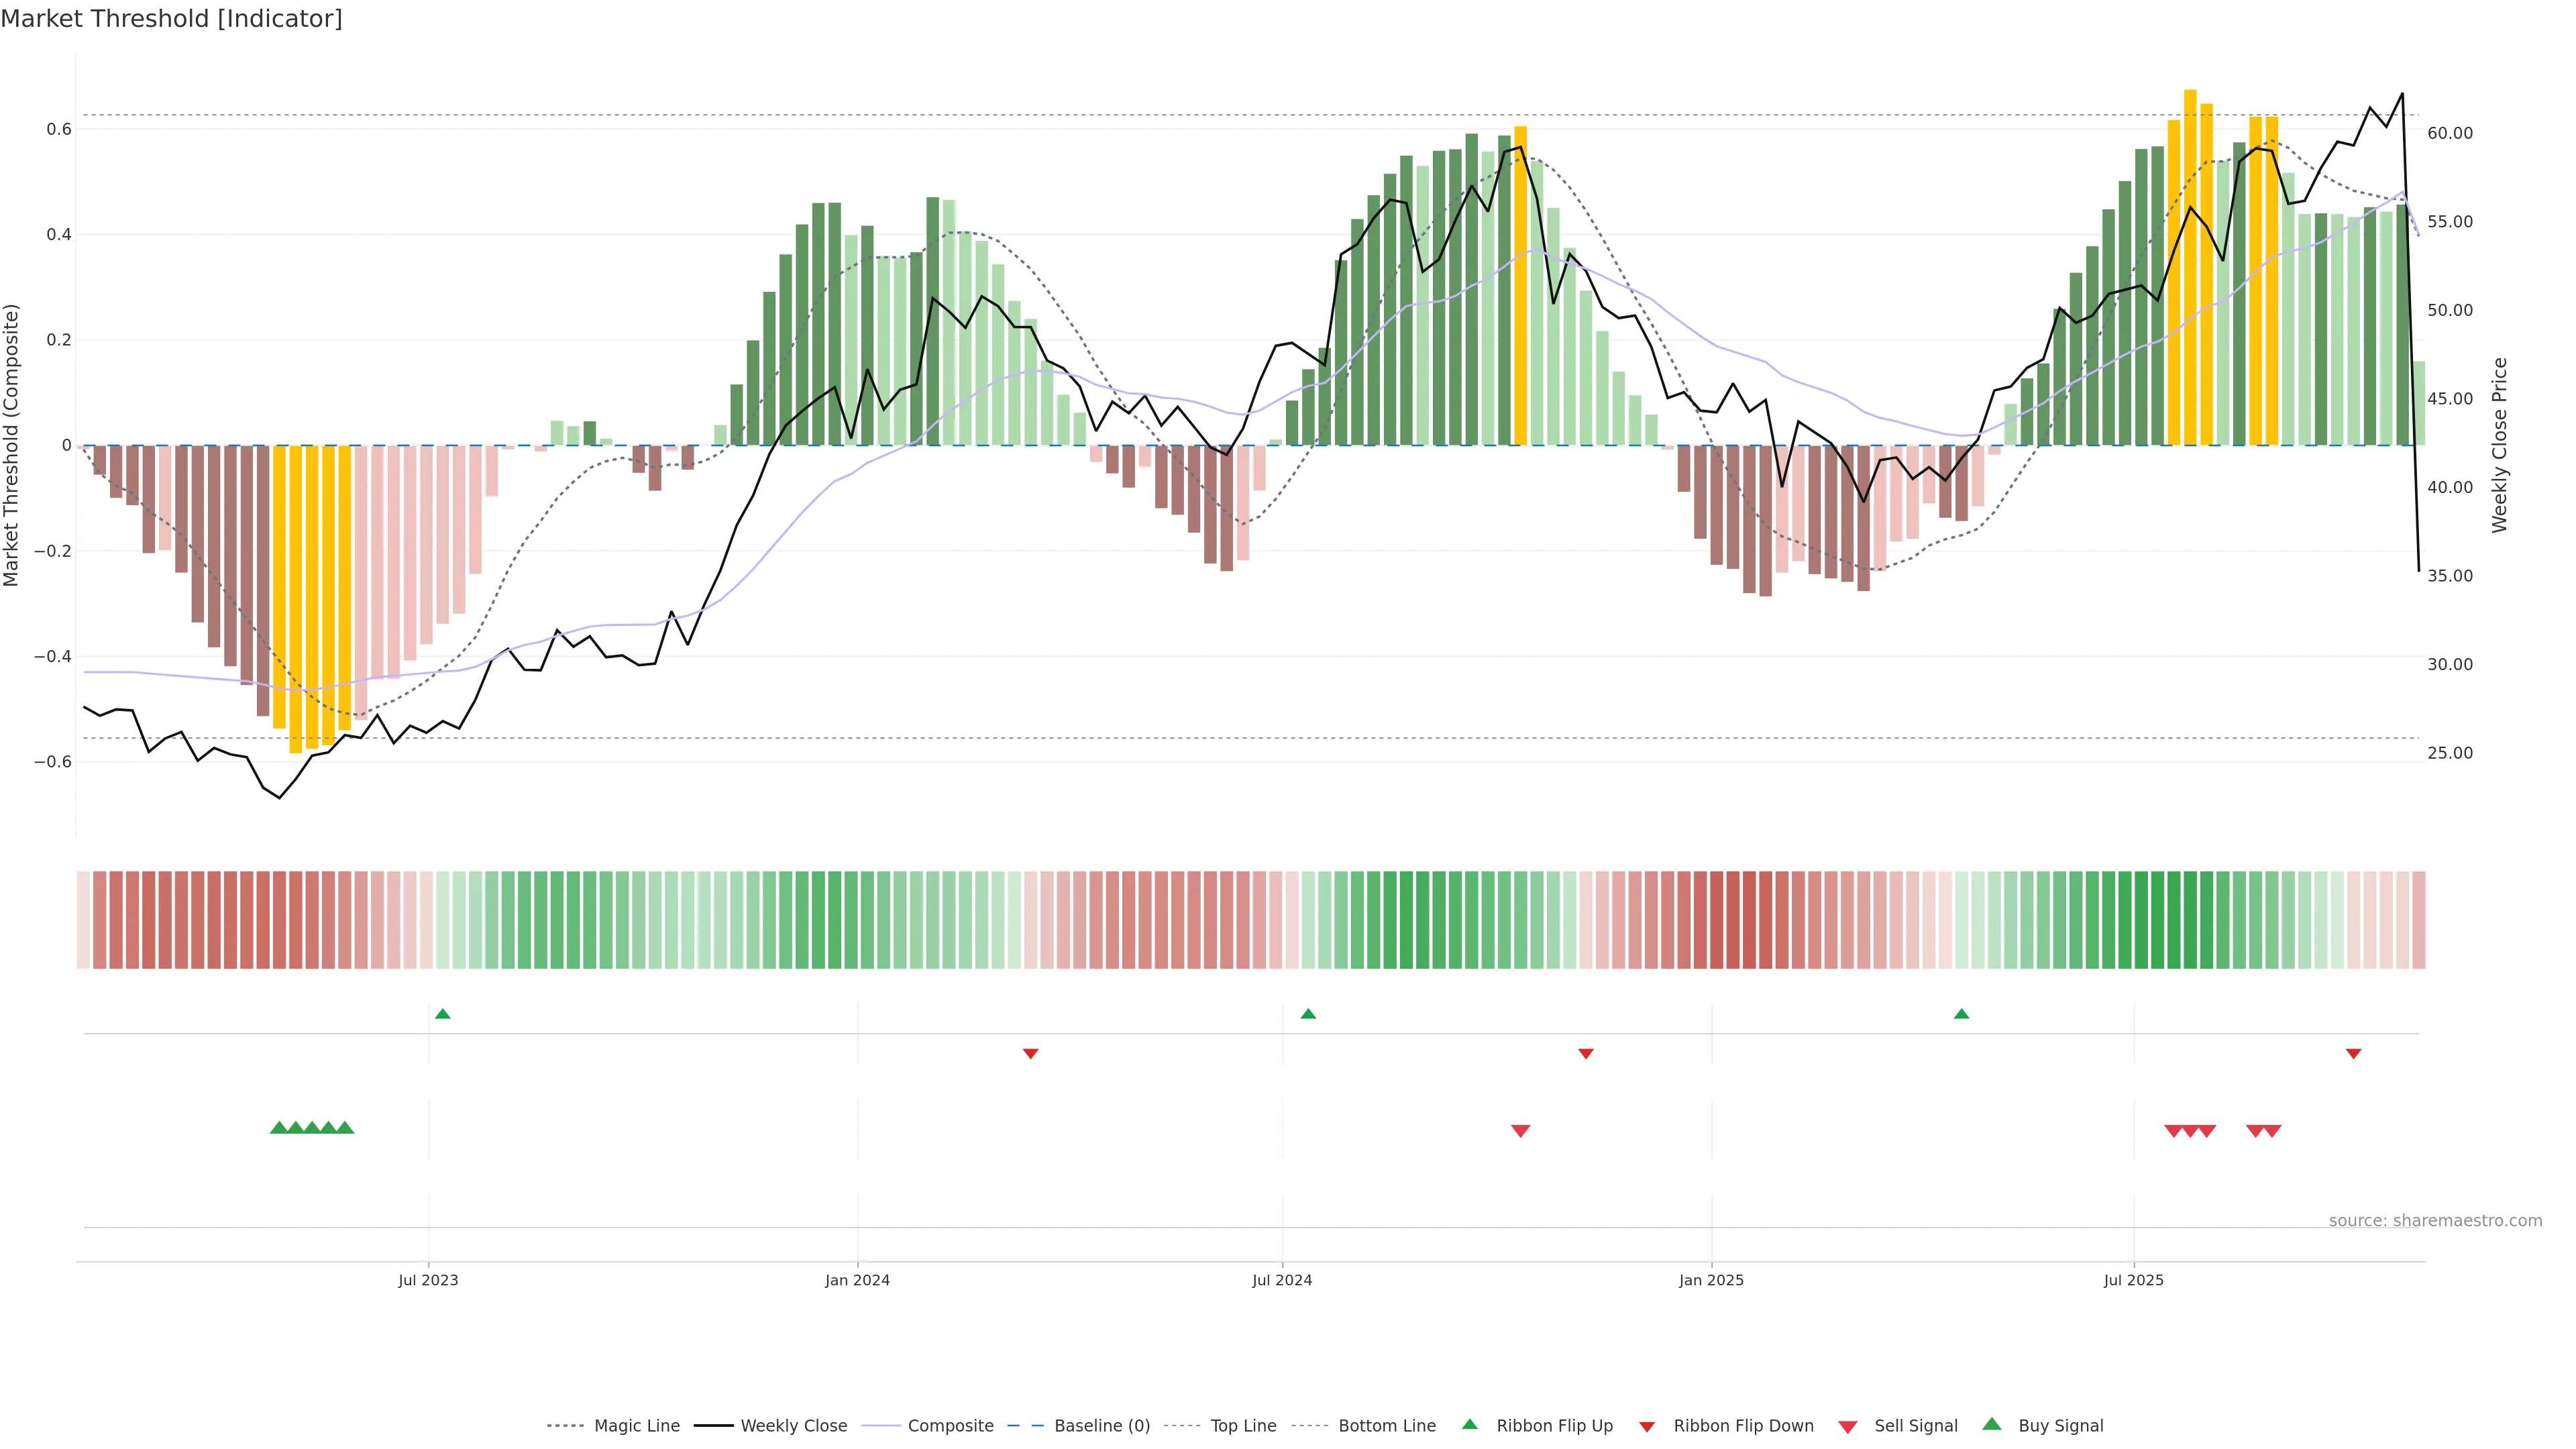Click the Ribbon Flip Down triangle near April 2024

click(1031, 1054)
